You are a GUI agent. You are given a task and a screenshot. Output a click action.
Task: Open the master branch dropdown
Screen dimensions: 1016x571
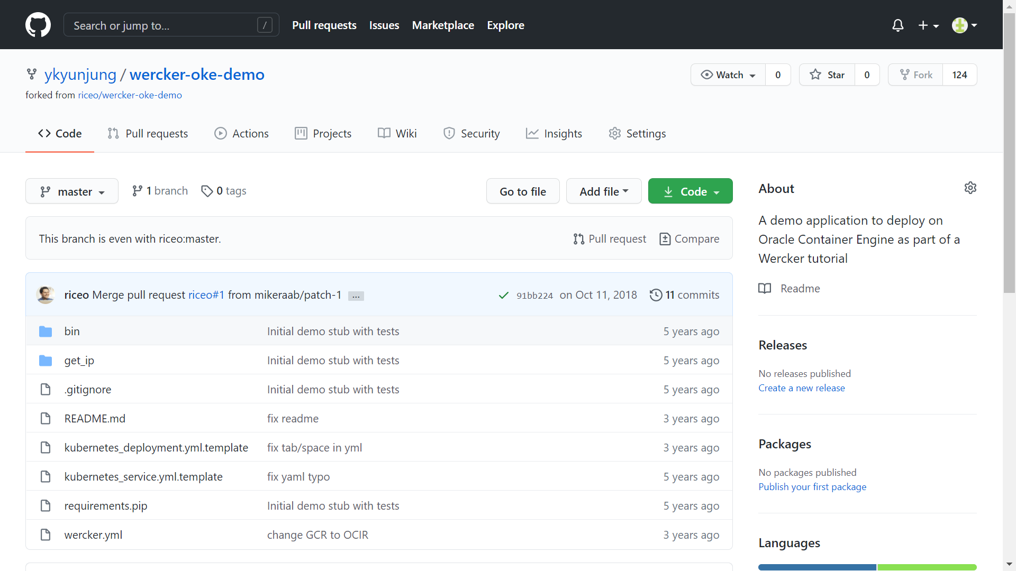72,191
